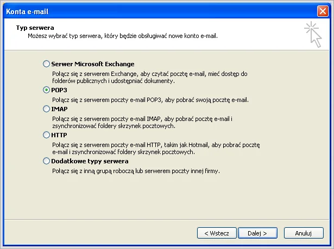
Task: Click the Exchange server description paragraph
Action: 149,77
